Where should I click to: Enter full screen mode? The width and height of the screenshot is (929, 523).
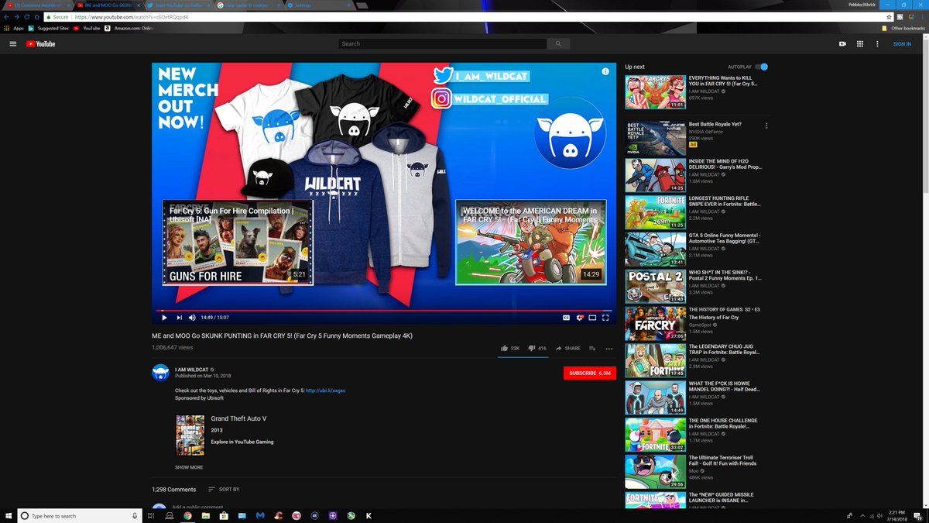(x=606, y=317)
